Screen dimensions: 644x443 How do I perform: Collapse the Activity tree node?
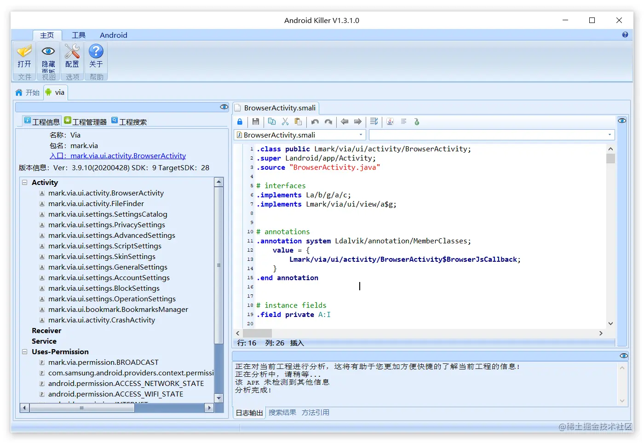tap(24, 182)
